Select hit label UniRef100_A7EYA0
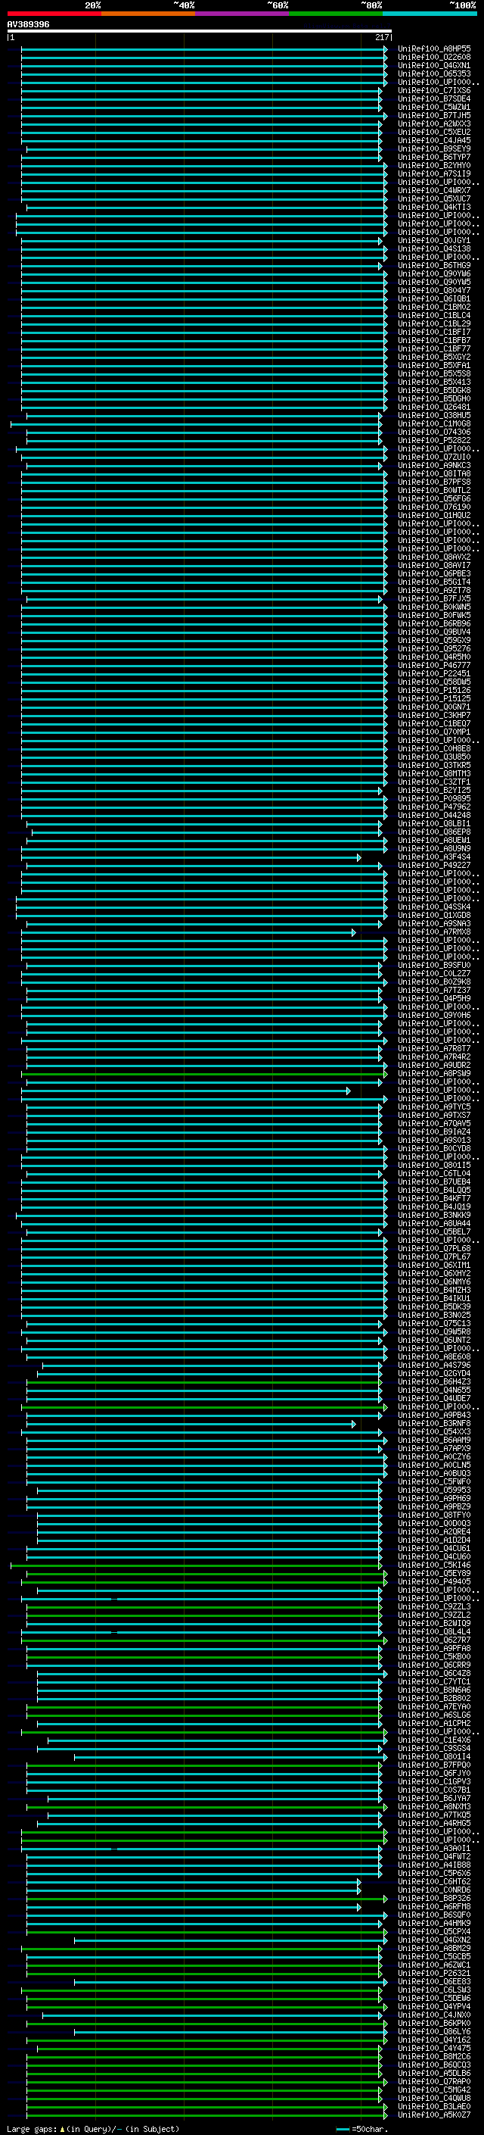The image size is (484, 2135). pos(434,1706)
